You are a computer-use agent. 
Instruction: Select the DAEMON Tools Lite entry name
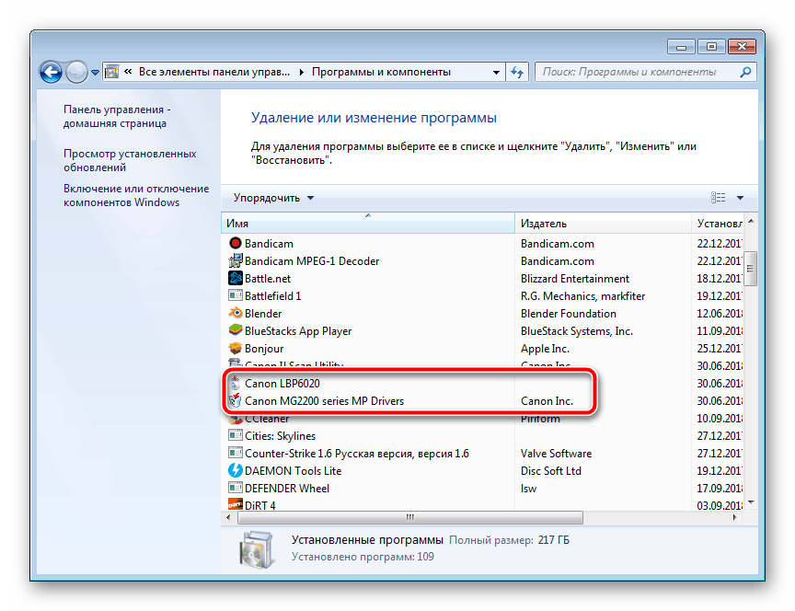click(293, 471)
